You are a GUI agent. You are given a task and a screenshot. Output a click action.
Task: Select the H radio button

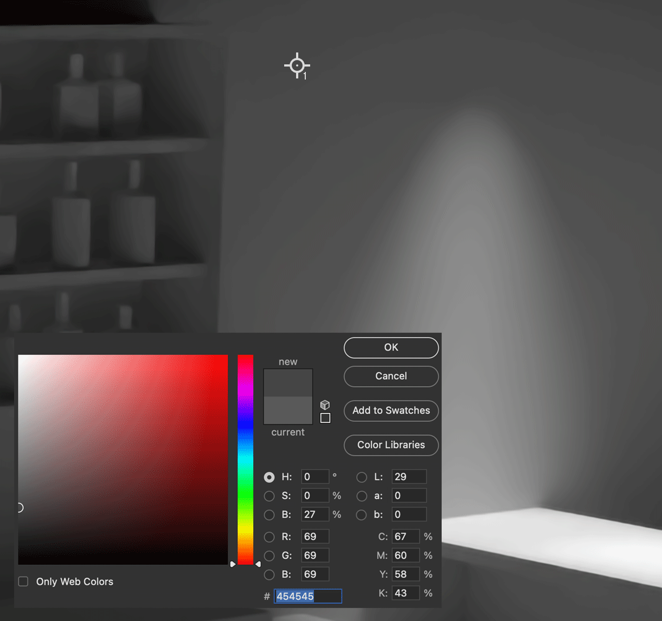tap(269, 477)
